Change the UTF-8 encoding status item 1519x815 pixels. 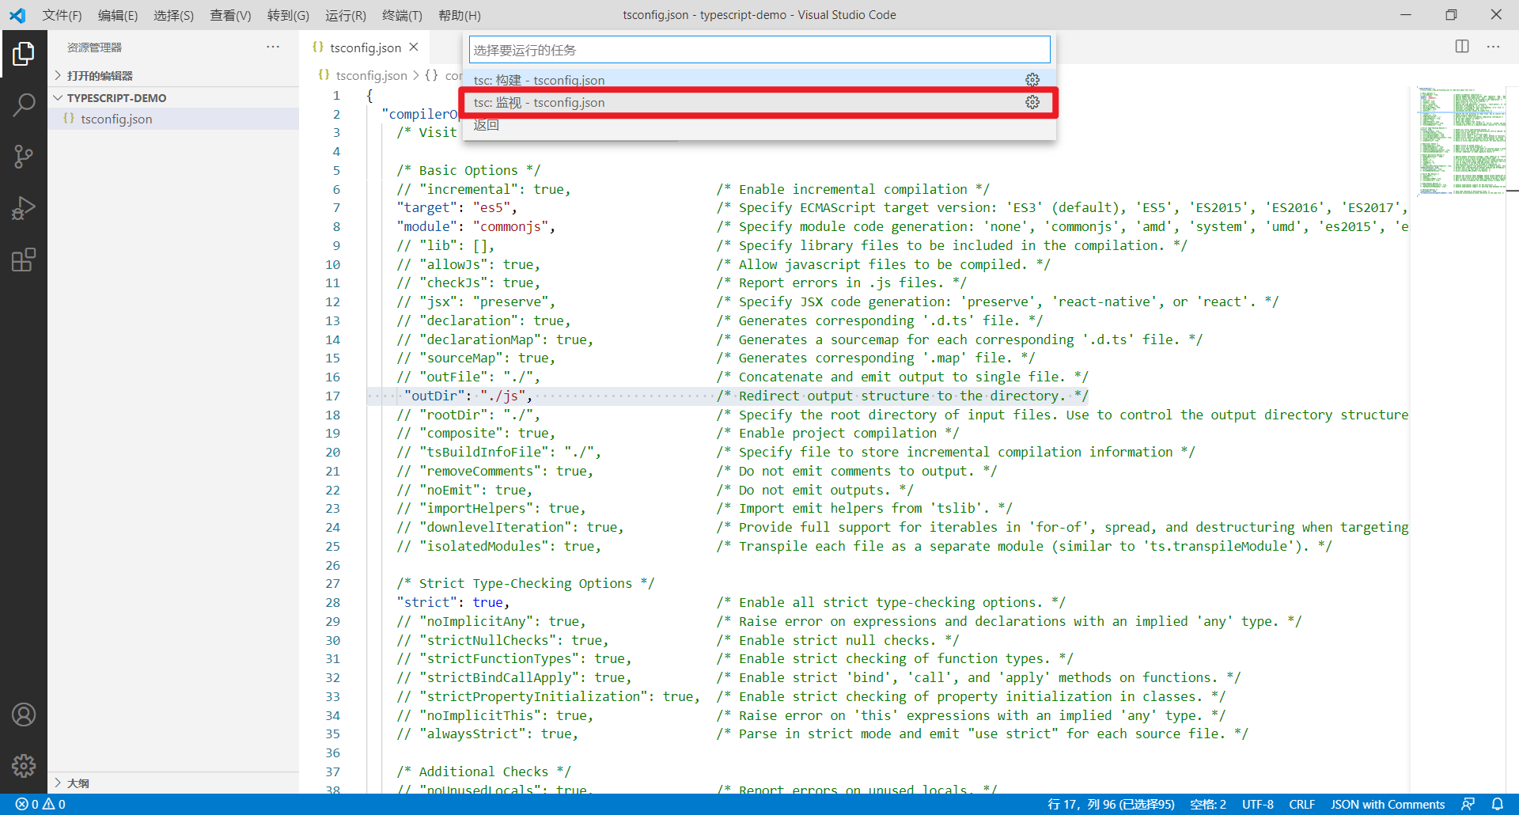(1258, 804)
